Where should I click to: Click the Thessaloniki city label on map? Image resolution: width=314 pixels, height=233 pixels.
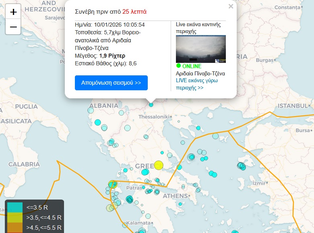[x=154, y=117]
